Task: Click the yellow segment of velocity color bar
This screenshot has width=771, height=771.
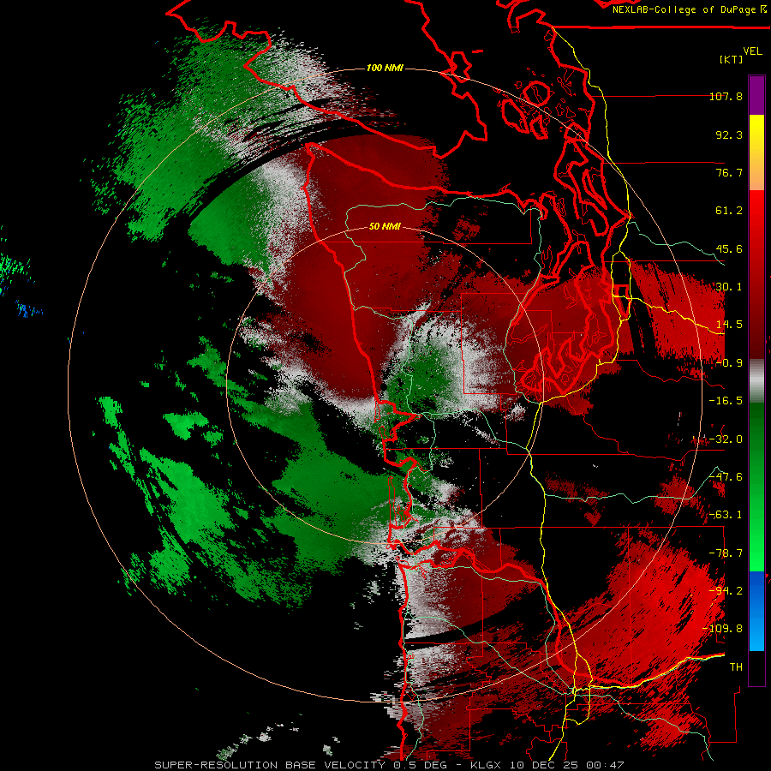Action: point(756,152)
